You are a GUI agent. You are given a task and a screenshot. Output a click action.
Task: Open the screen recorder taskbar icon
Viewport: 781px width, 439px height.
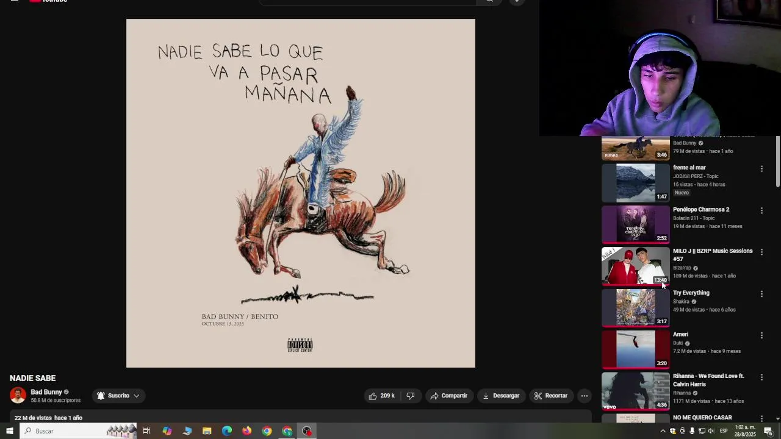click(x=307, y=431)
